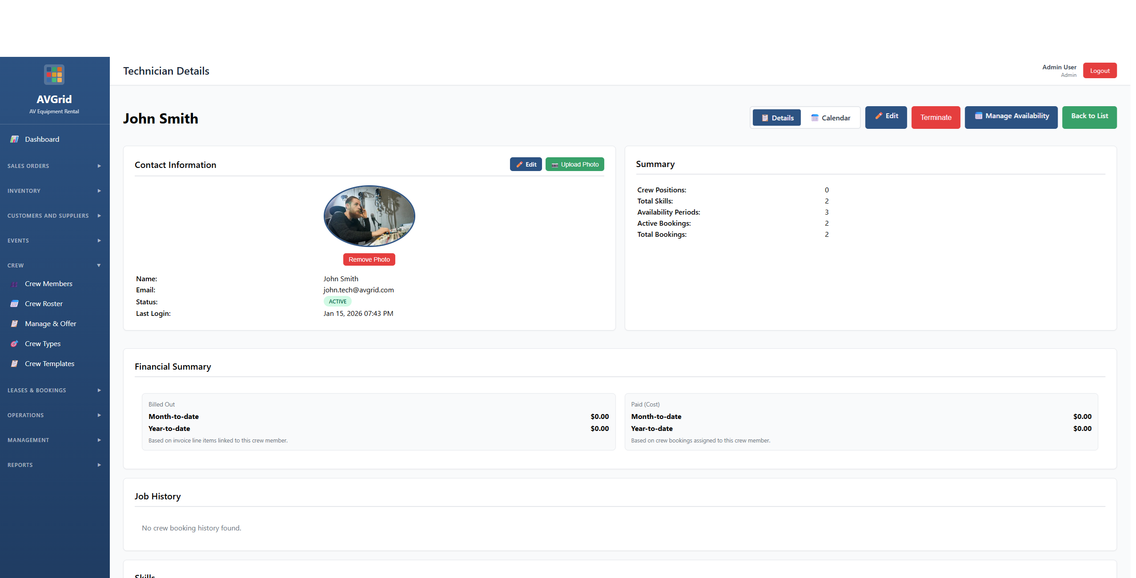The width and height of the screenshot is (1136, 578).
Task: Open the Crew Roster page
Action: click(44, 303)
